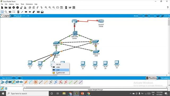Pick the Copper Cross-Over dashed cable
Viewport: 170px width, 96px height.
(41, 82)
